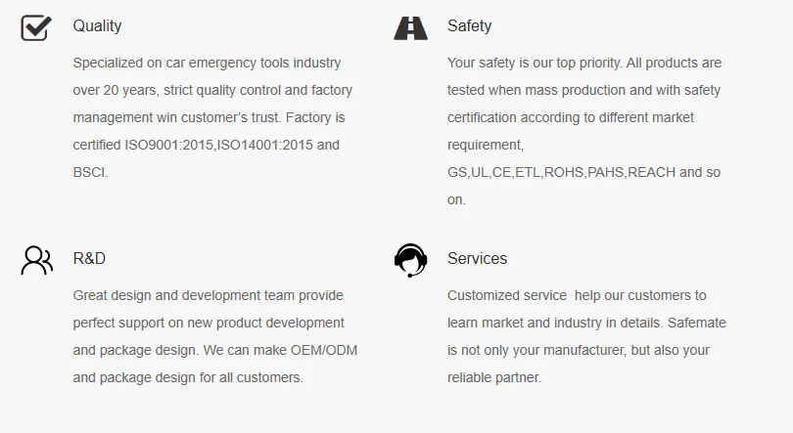Click the word BSCI
This screenshot has height=433, width=793.
pos(89,172)
